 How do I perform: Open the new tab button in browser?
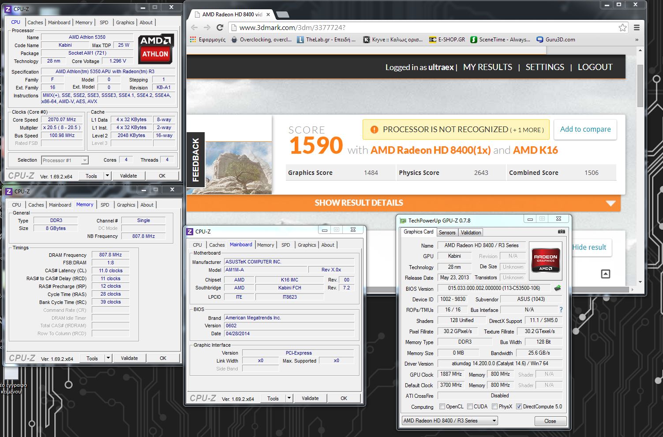point(282,15)
